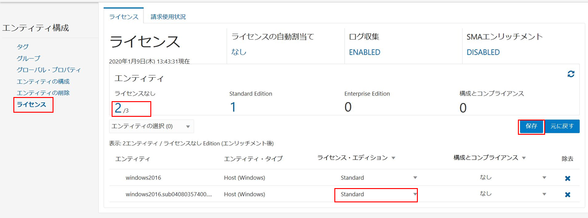Open グローバル・プロパティ in the sidebar
Screen dimensions: 588x218
coord(49,70)
